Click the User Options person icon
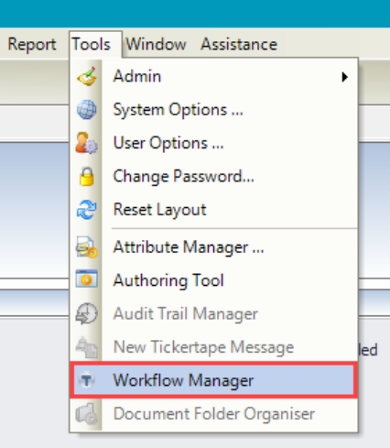390x448 pixels. (87, 143)
